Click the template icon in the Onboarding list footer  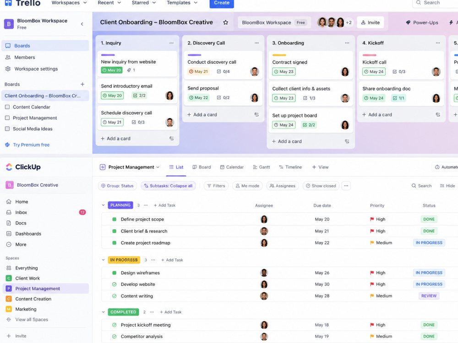(347, 141)
